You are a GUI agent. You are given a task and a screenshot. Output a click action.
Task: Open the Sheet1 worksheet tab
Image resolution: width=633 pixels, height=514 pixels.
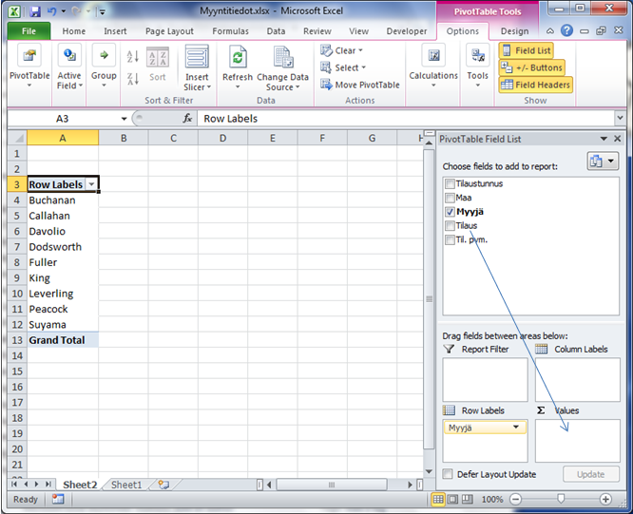click(x=126, y=485)
